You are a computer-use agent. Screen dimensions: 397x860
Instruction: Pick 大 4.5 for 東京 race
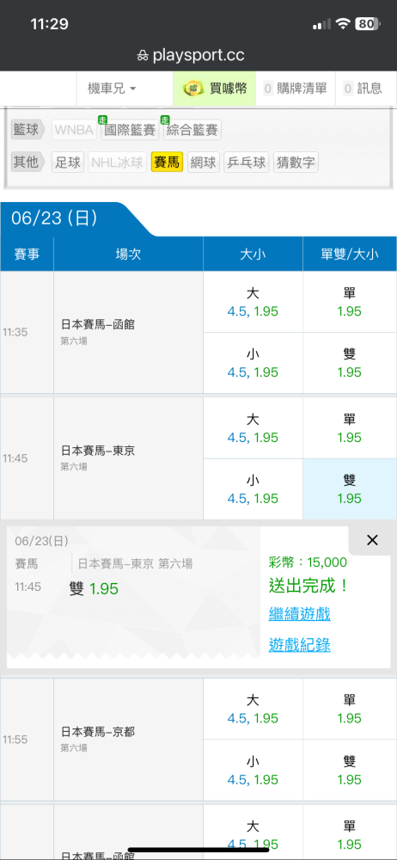[253, 427]
